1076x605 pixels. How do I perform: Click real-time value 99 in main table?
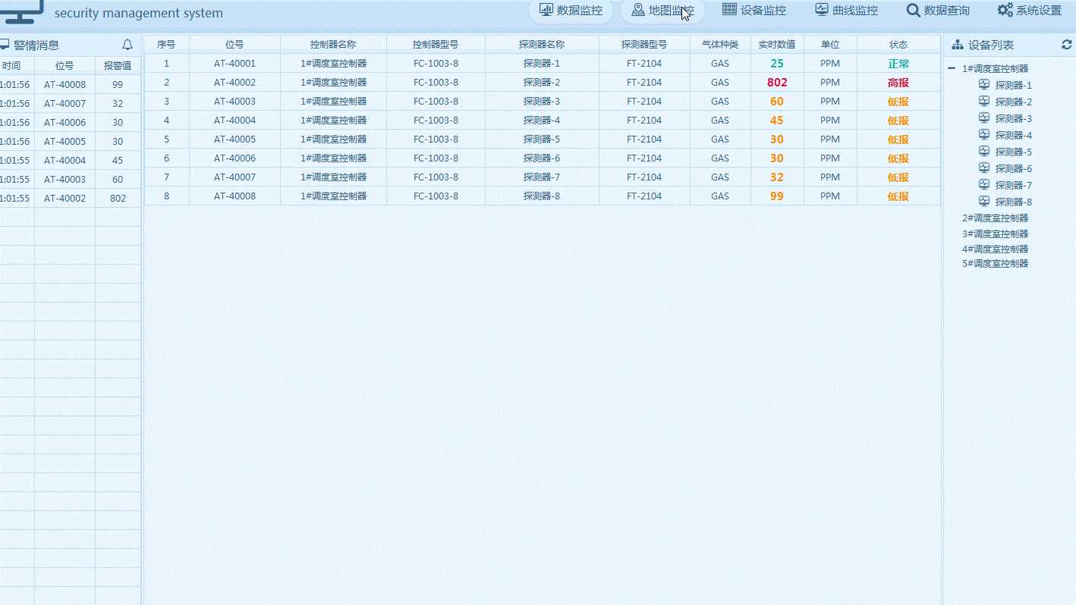(777, 196)
